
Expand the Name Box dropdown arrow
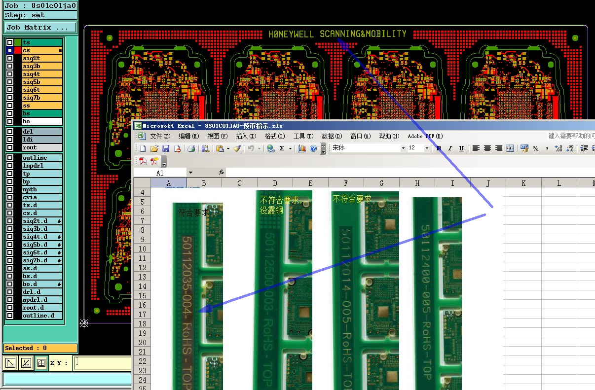[x=190, y=173]
